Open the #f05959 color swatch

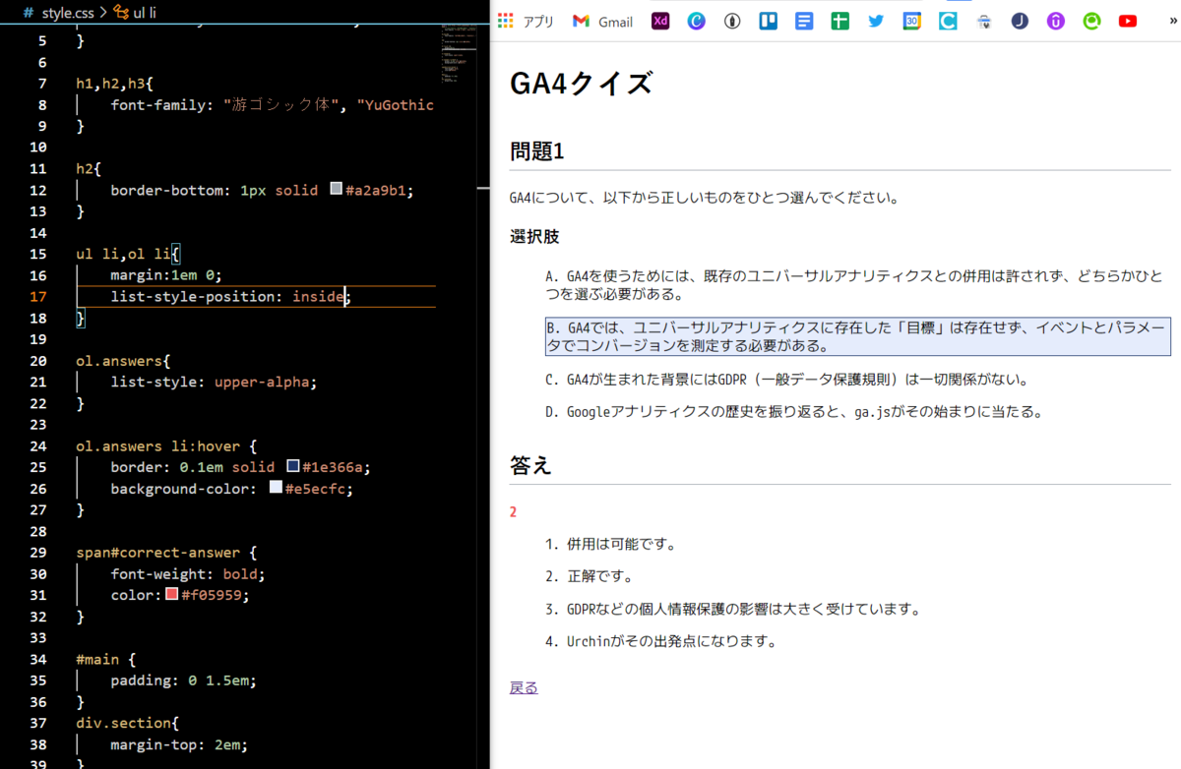coord(172,595)
